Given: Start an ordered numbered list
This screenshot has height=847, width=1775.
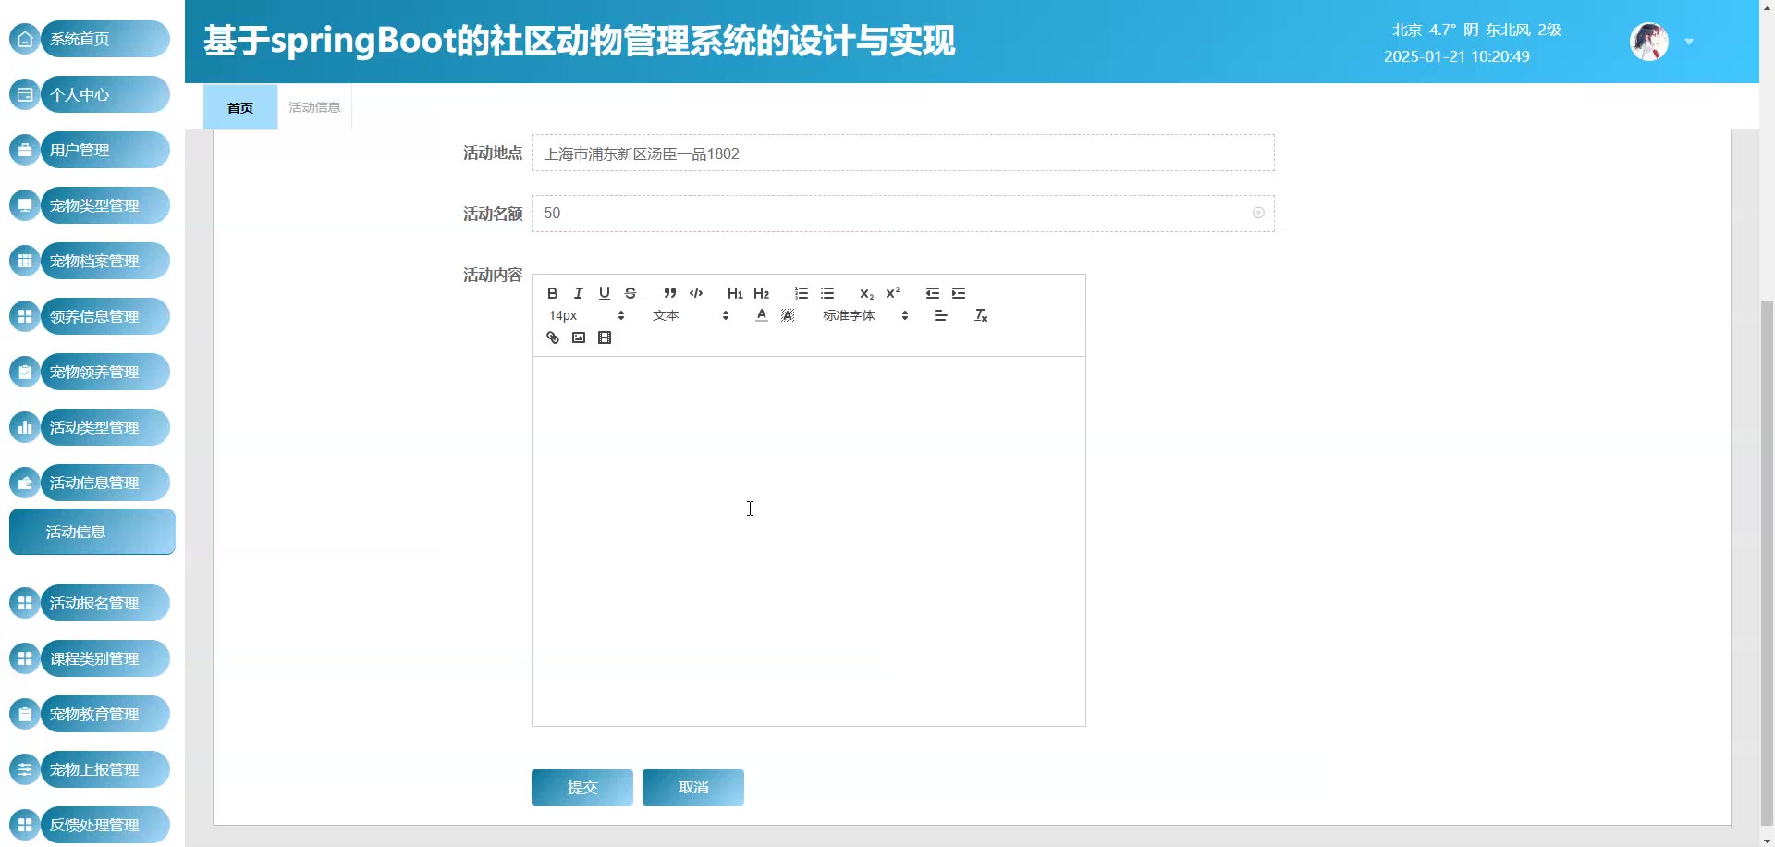Looking at the screenshot, I should tap(802, 293).
